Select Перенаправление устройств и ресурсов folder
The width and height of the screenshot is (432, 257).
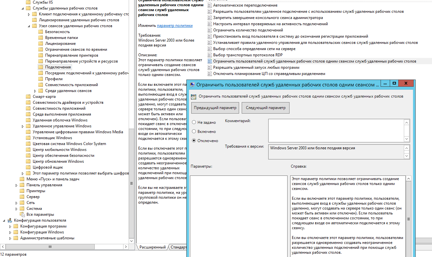(x=82, y=61)
